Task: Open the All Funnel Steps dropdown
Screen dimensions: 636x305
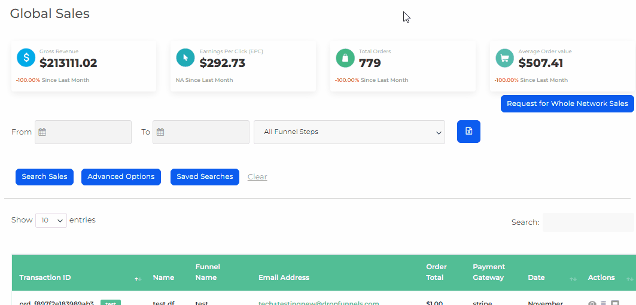Action: coord(349,132)
